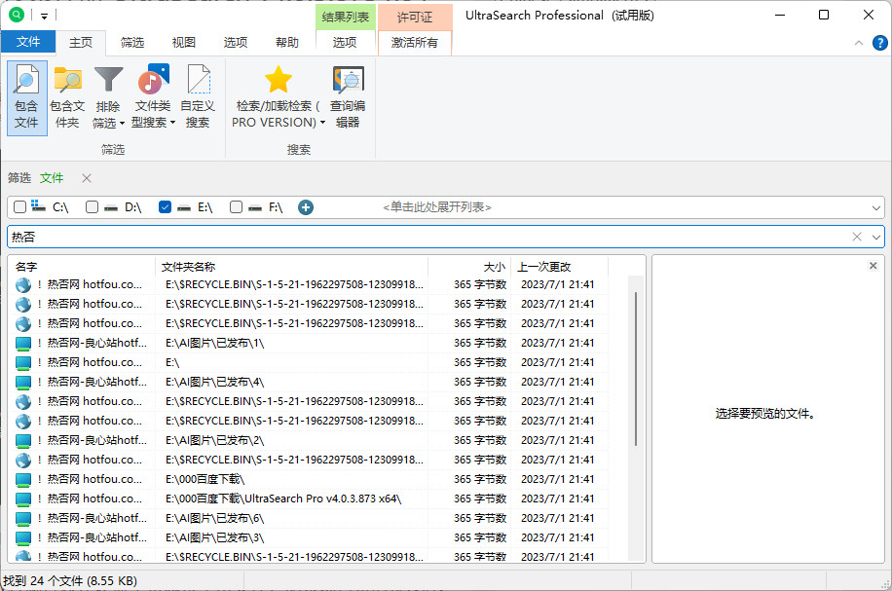Switch to the 视图 ribbon tab
This screenshot has height=591, width=892.
pos(184,43)
